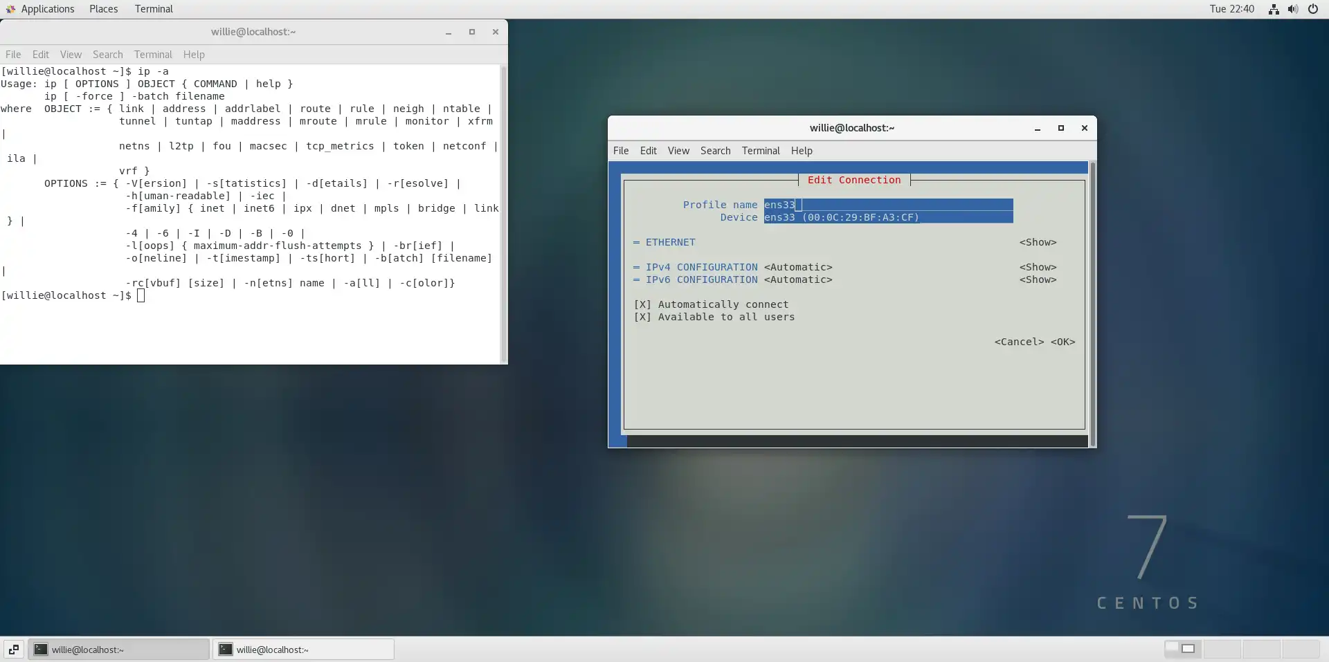Viewport: 1329px width, 662px height.
Task: Expand the ETHERNET section with Show
Action: 1038,242
